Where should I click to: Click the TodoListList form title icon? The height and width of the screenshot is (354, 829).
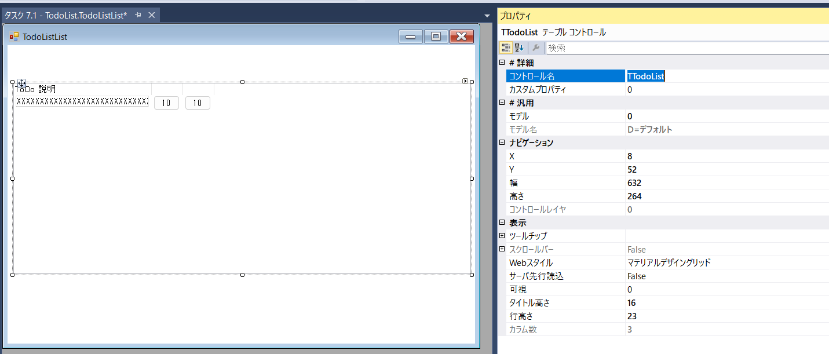pos(14,37)
